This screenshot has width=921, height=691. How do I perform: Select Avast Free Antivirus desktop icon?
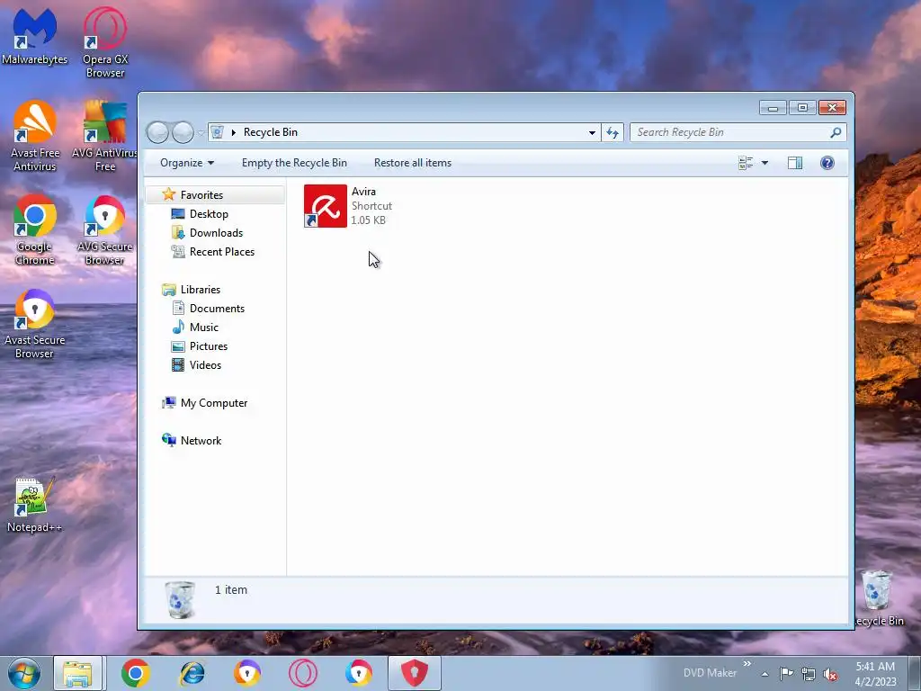pos(35,136)
